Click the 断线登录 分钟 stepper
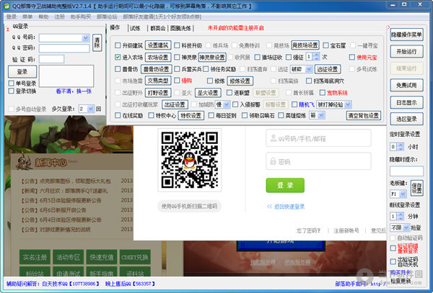Viewport: 433px width, 293px height. point(401,216)
